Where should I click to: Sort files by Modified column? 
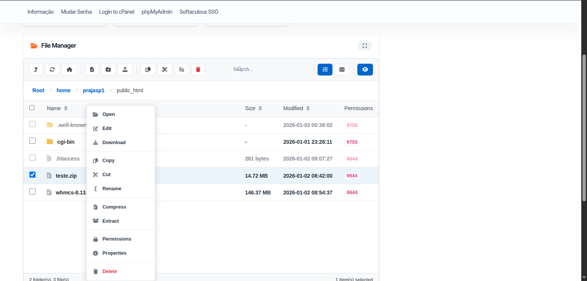[296, 108]
